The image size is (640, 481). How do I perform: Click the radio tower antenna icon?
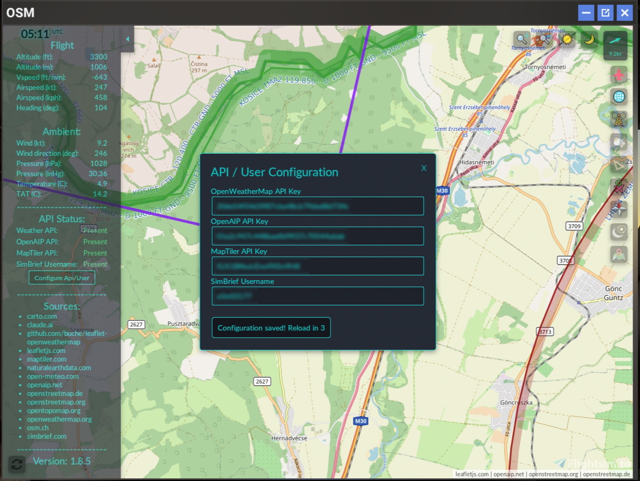pyautogui.click(x=618, y=119)
